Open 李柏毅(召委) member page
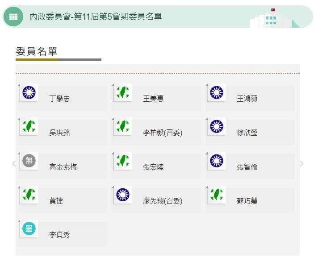The image size is (318, 262). click(163, 133)
